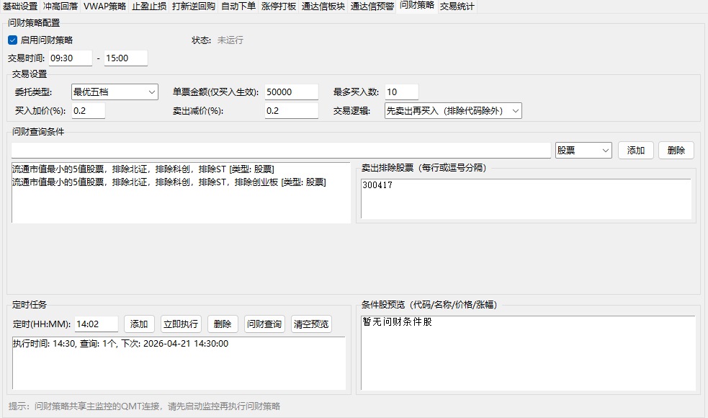This screenshot has width=708, height=418.
Task: Focus the 卖出减价(%) field
Action: (x=292, y=111)
